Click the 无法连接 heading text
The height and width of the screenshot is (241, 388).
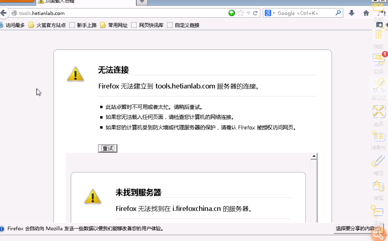tap(113, 70)
